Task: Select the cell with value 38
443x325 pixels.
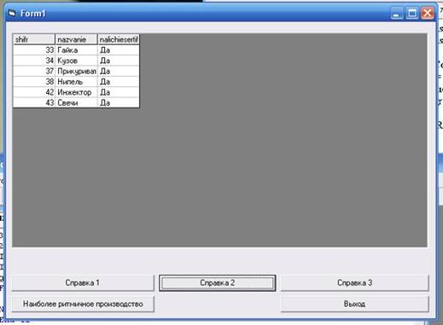Action: [34, 82]
